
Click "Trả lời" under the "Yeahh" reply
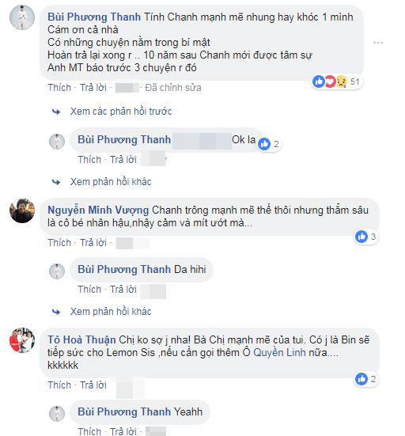(123, 431)
